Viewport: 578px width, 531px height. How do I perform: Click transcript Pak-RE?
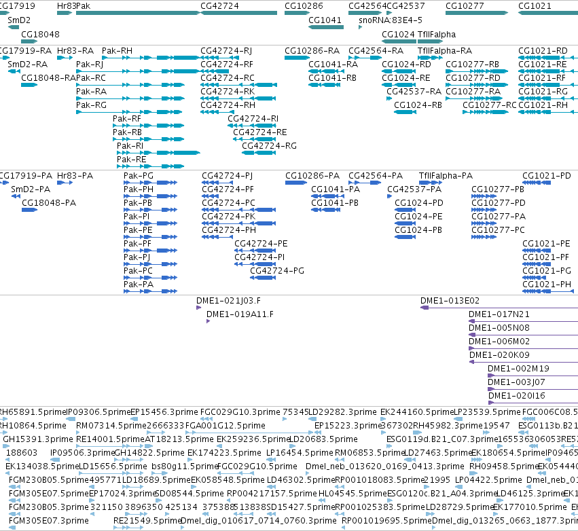pyautogui.click(x=131, y=160)
